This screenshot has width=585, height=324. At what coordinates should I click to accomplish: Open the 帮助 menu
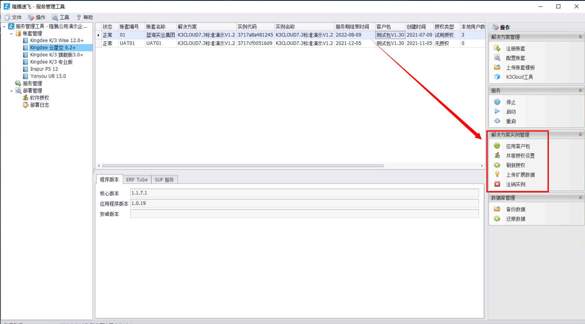(84, 17)
